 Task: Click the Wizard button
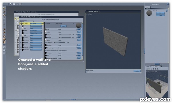coord(63,26)
